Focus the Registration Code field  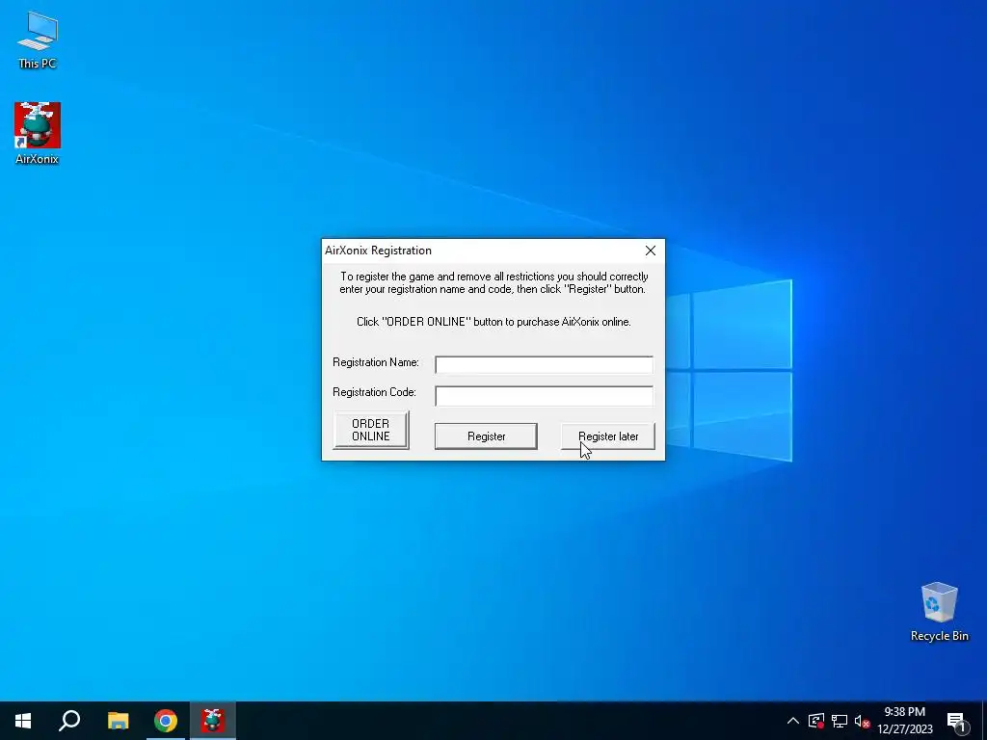544,396
